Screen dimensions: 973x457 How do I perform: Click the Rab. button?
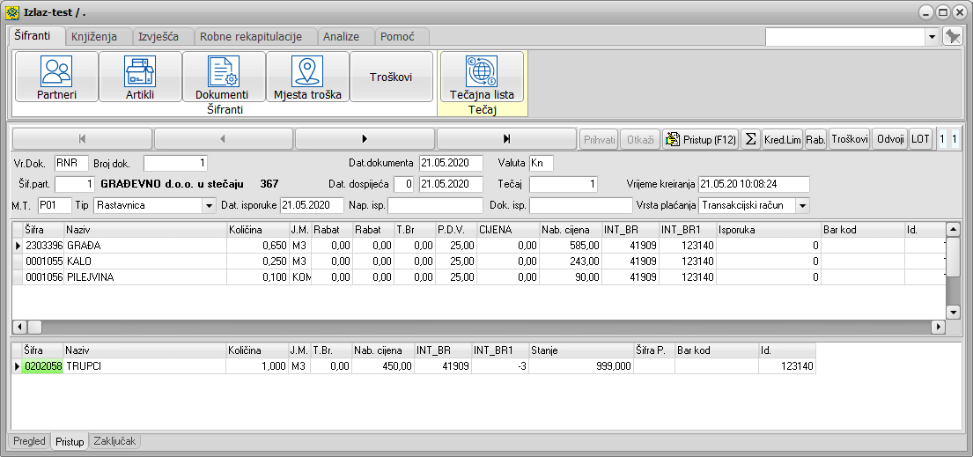tap(815, 139)
